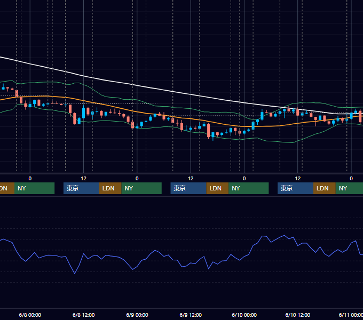Click the hour label 0 above 6/8 00:00
This screenshot has height=320, width=363.
pos(30,179)
